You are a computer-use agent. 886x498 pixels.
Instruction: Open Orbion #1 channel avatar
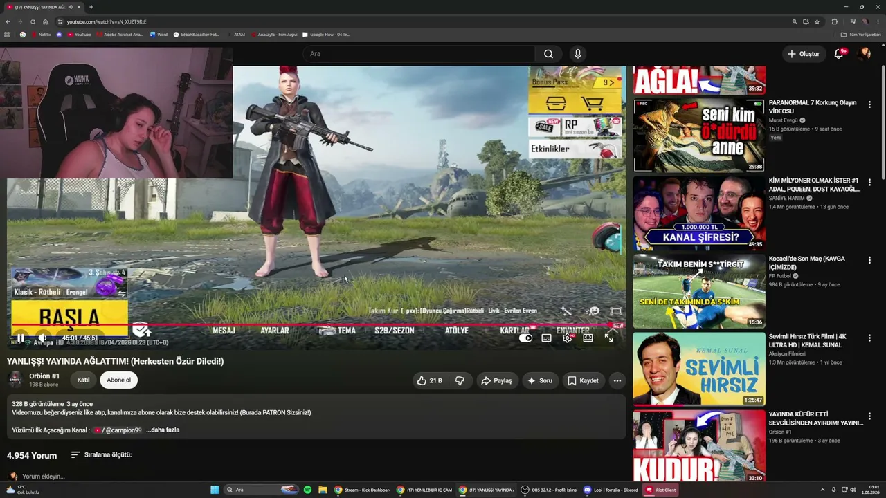click(15, 380)
